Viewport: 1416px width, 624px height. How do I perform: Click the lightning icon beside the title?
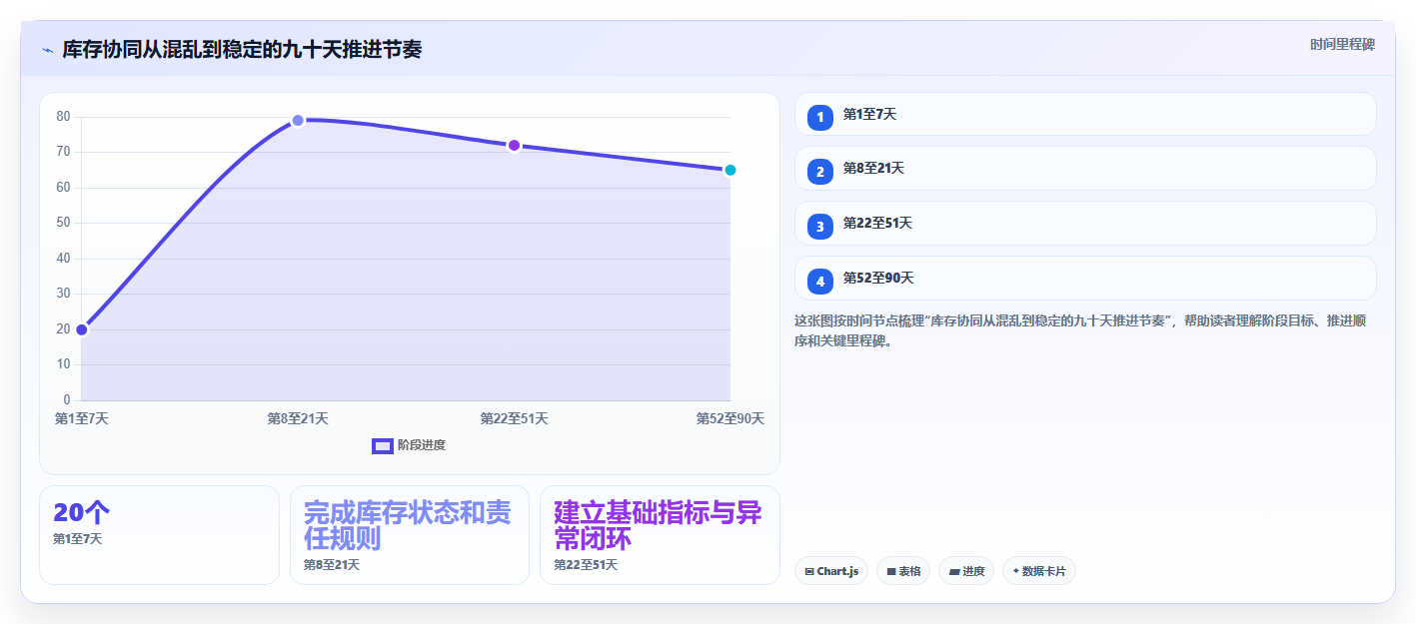coord(47,50)
